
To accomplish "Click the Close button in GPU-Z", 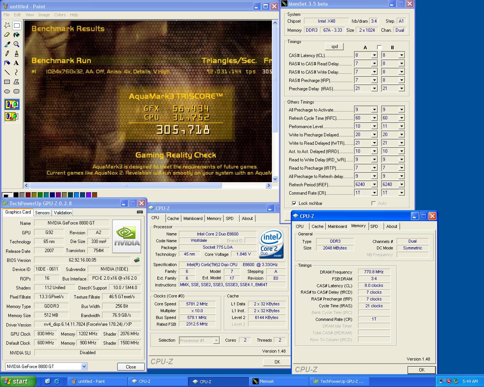I will click(x=131, y=367).
